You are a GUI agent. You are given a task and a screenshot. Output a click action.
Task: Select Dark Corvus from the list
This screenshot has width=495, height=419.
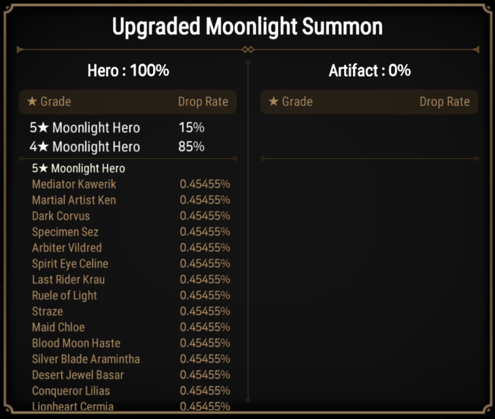(61, 216)
